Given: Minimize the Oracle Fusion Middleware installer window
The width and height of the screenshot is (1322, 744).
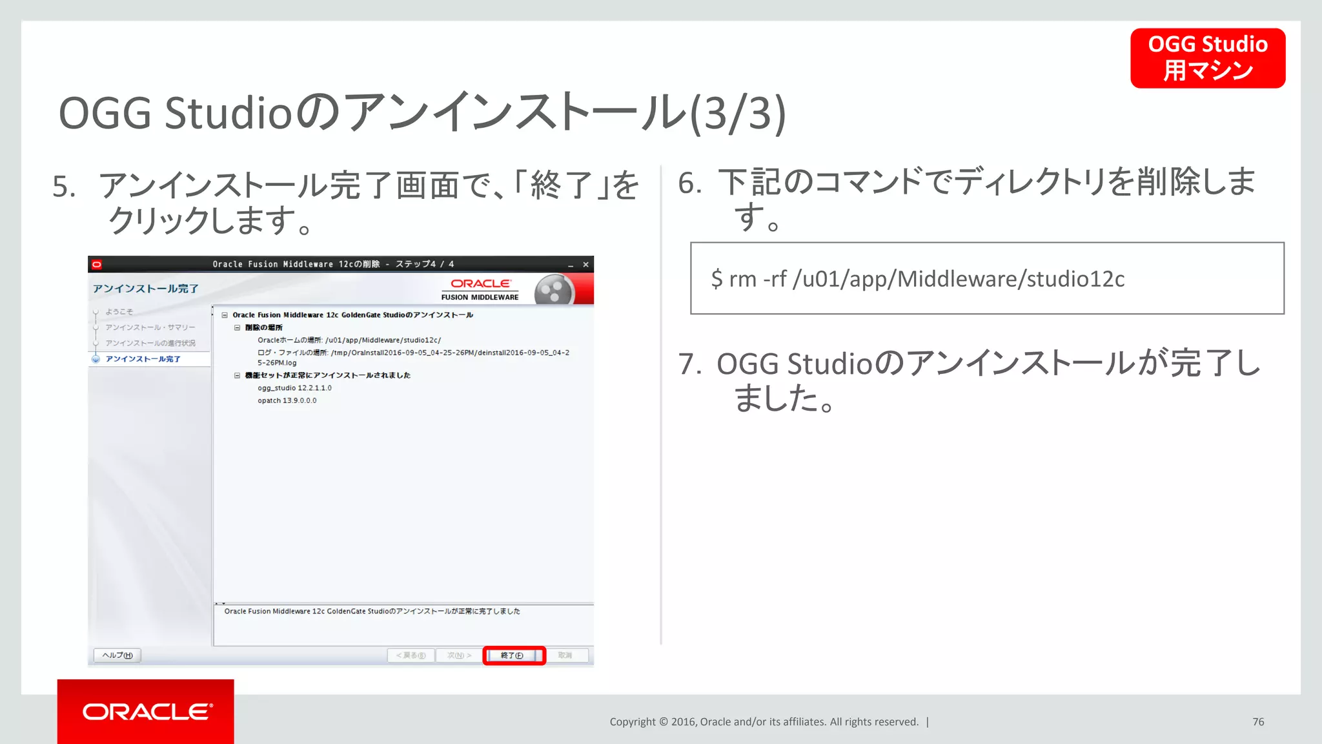Looking at the screenshot, I should (x=571, y=265).
